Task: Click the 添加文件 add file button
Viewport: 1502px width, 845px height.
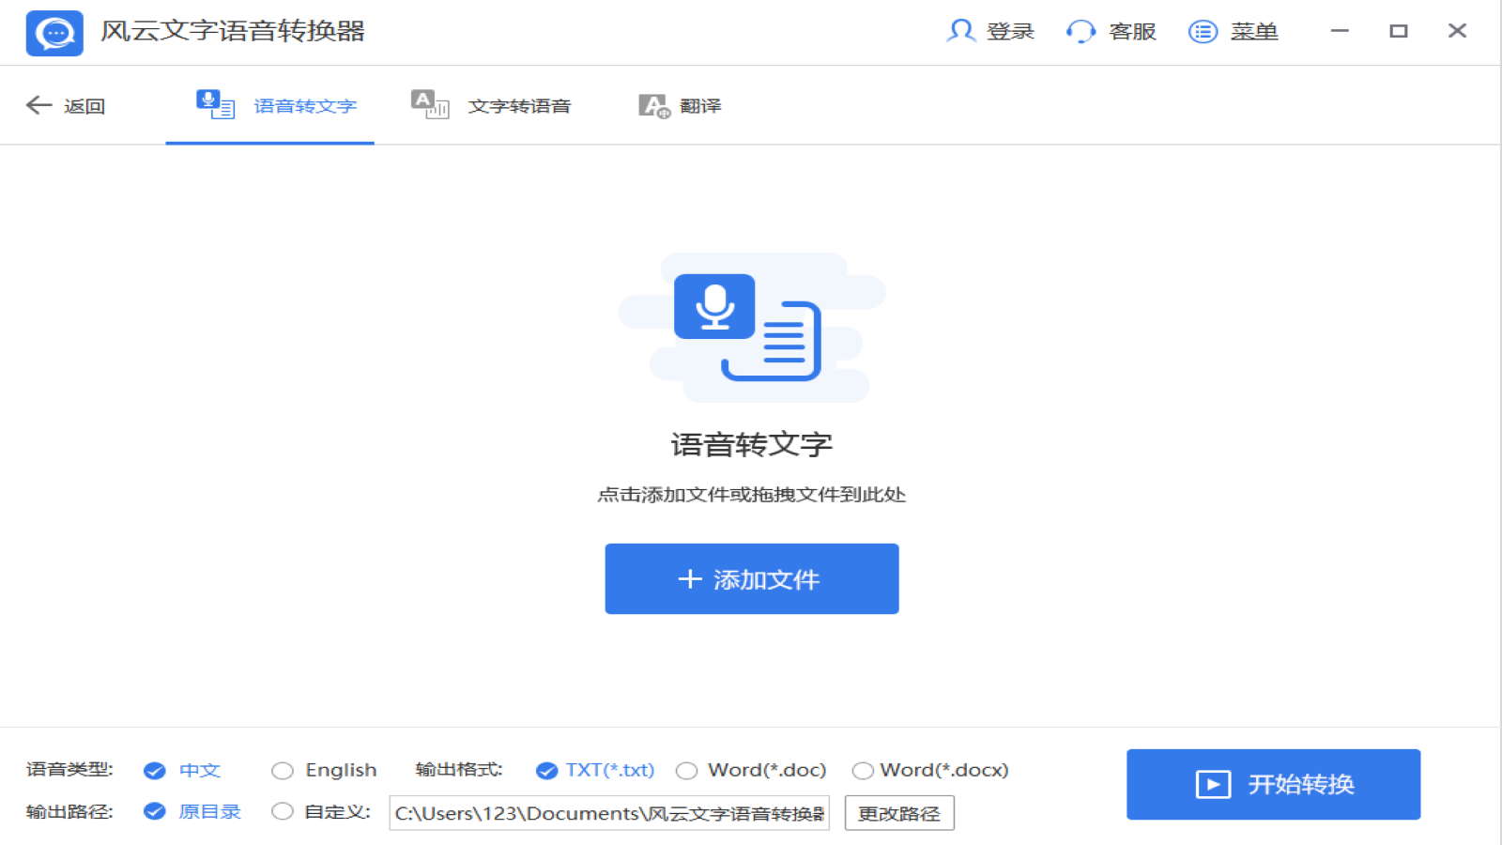Action: [x=751, y=578]
